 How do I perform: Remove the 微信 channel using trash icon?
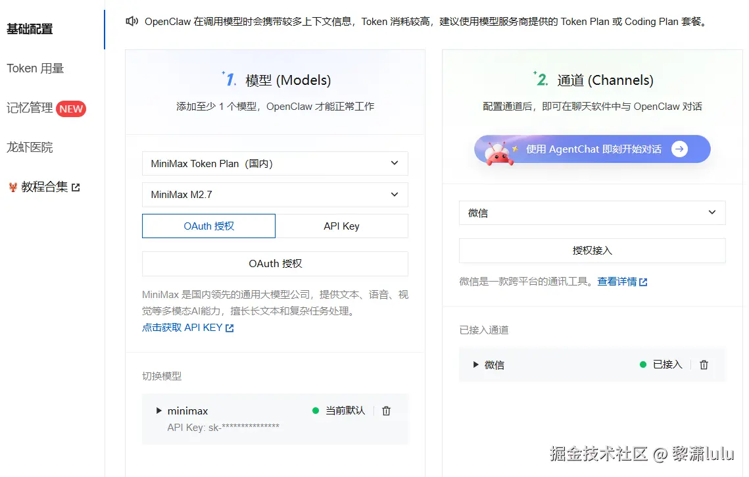point(704,364)
